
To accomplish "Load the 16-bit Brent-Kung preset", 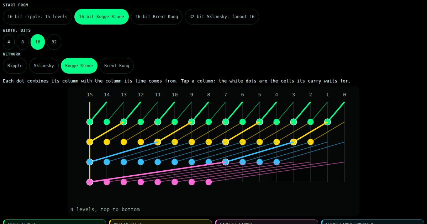I will click(x=157, y=17).
